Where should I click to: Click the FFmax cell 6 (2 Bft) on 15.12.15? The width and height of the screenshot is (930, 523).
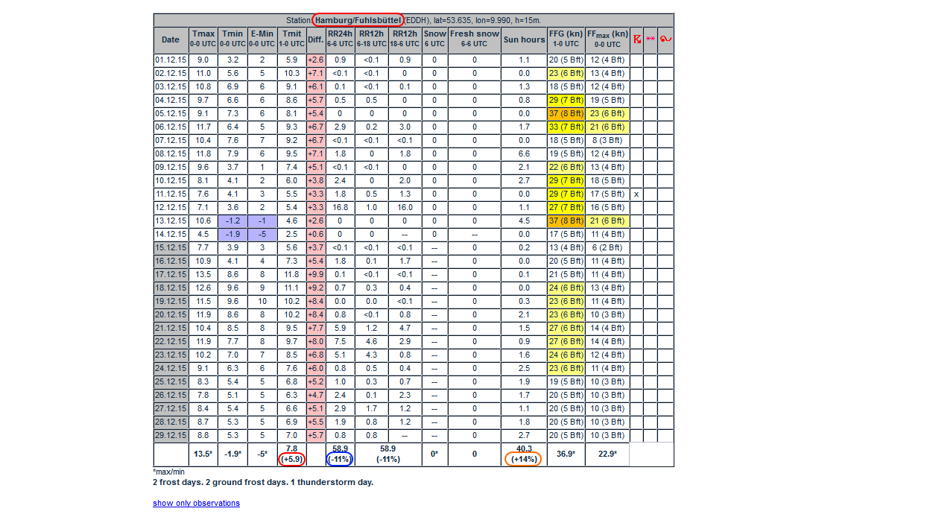click(607, 248)
